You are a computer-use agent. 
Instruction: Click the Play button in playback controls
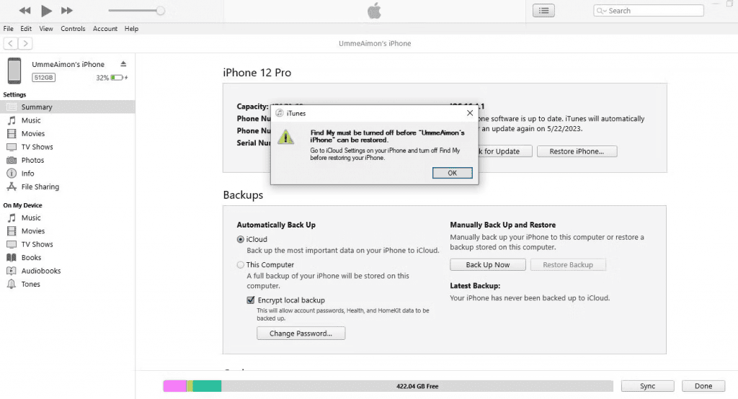(46, 11)
